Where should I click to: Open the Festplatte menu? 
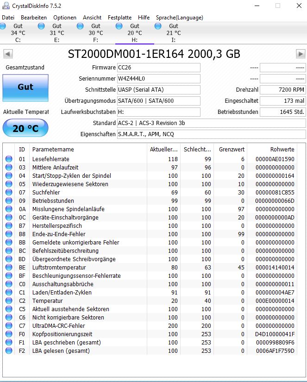coord(119,18)
